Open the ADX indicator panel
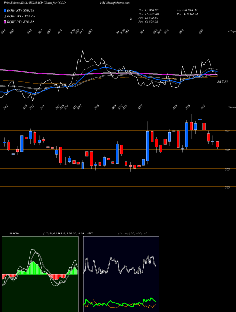 (x=121, y=274)
